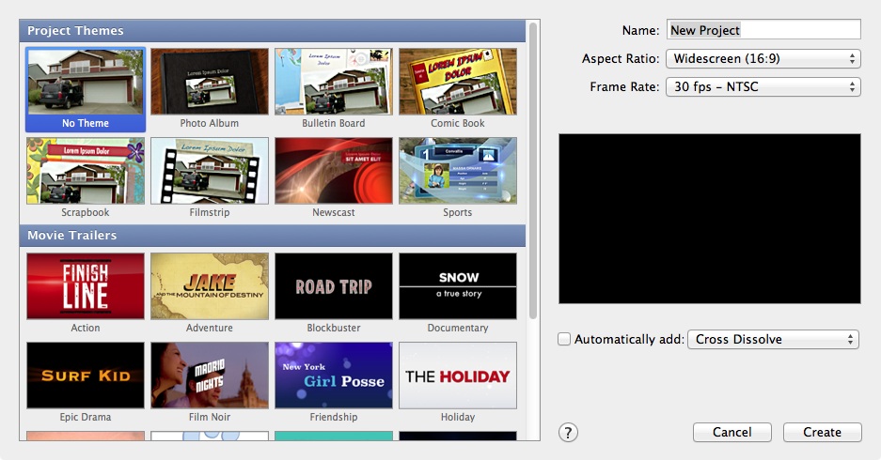Click the "Epic Drama" label text
The image size is (881, 460).
[x=86, y=417]
